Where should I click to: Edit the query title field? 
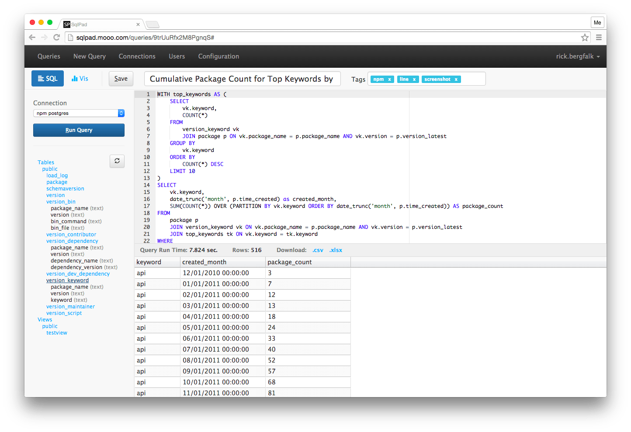[243, 79]
